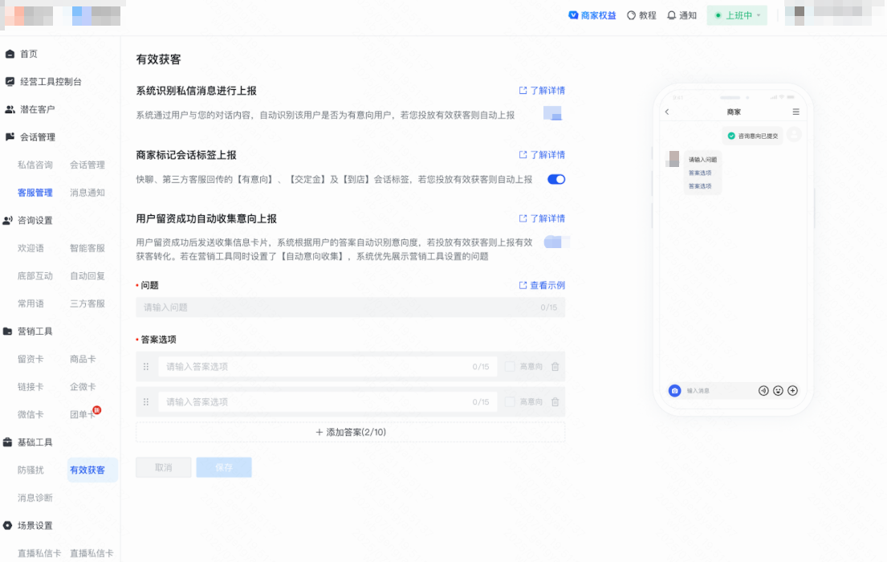887x562 pixels.
Task: Disable 商家标记会话标签上报 switch
Action: tap(555, 179)
